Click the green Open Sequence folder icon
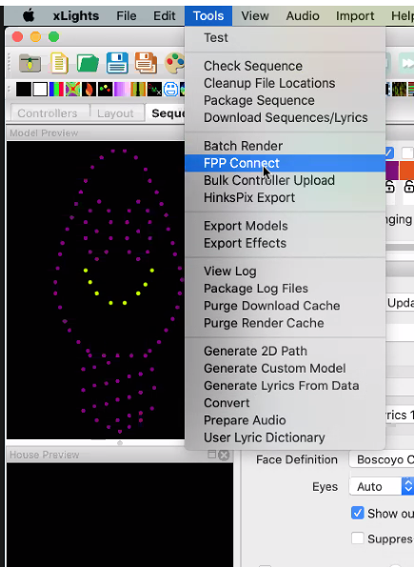Image resolution: width=414 pixels, height=567 pixels. (88, 63)
